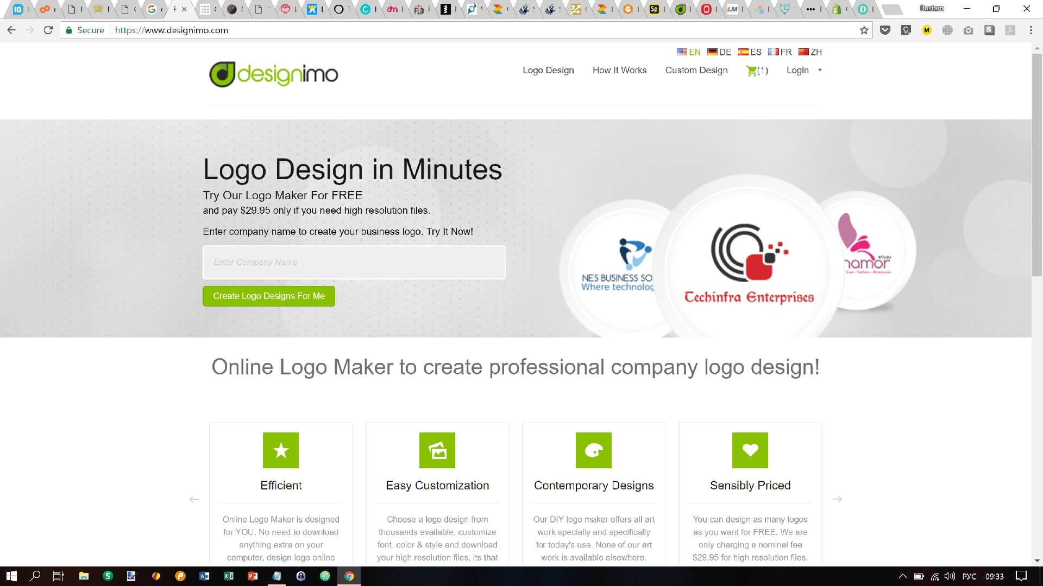1043x586 pixels.
Task: Click the Efficient card heading
Action: pos(281,486)
